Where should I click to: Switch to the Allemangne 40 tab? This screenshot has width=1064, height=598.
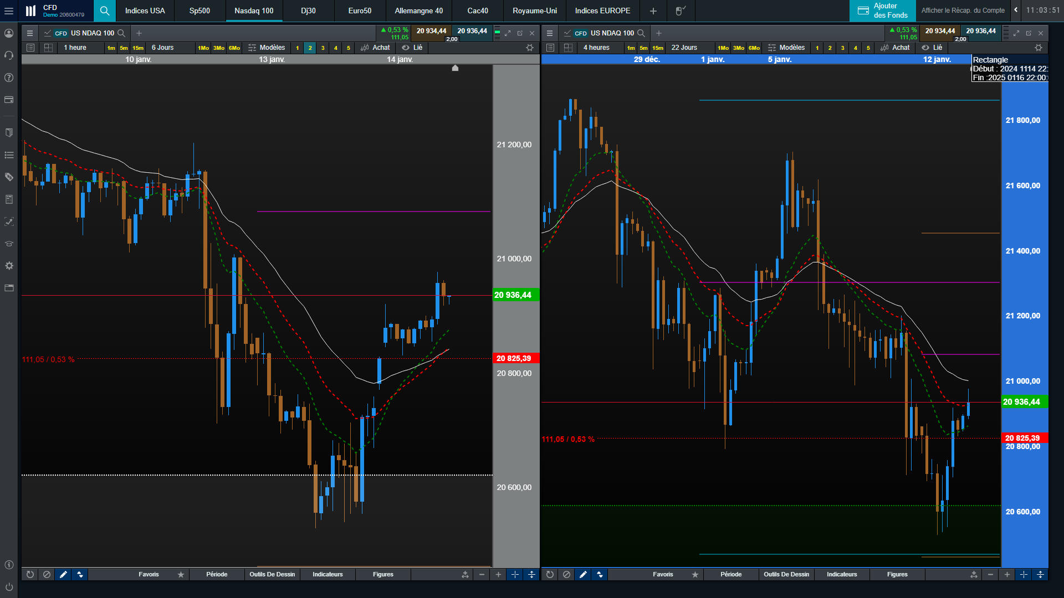pos(418,11)
